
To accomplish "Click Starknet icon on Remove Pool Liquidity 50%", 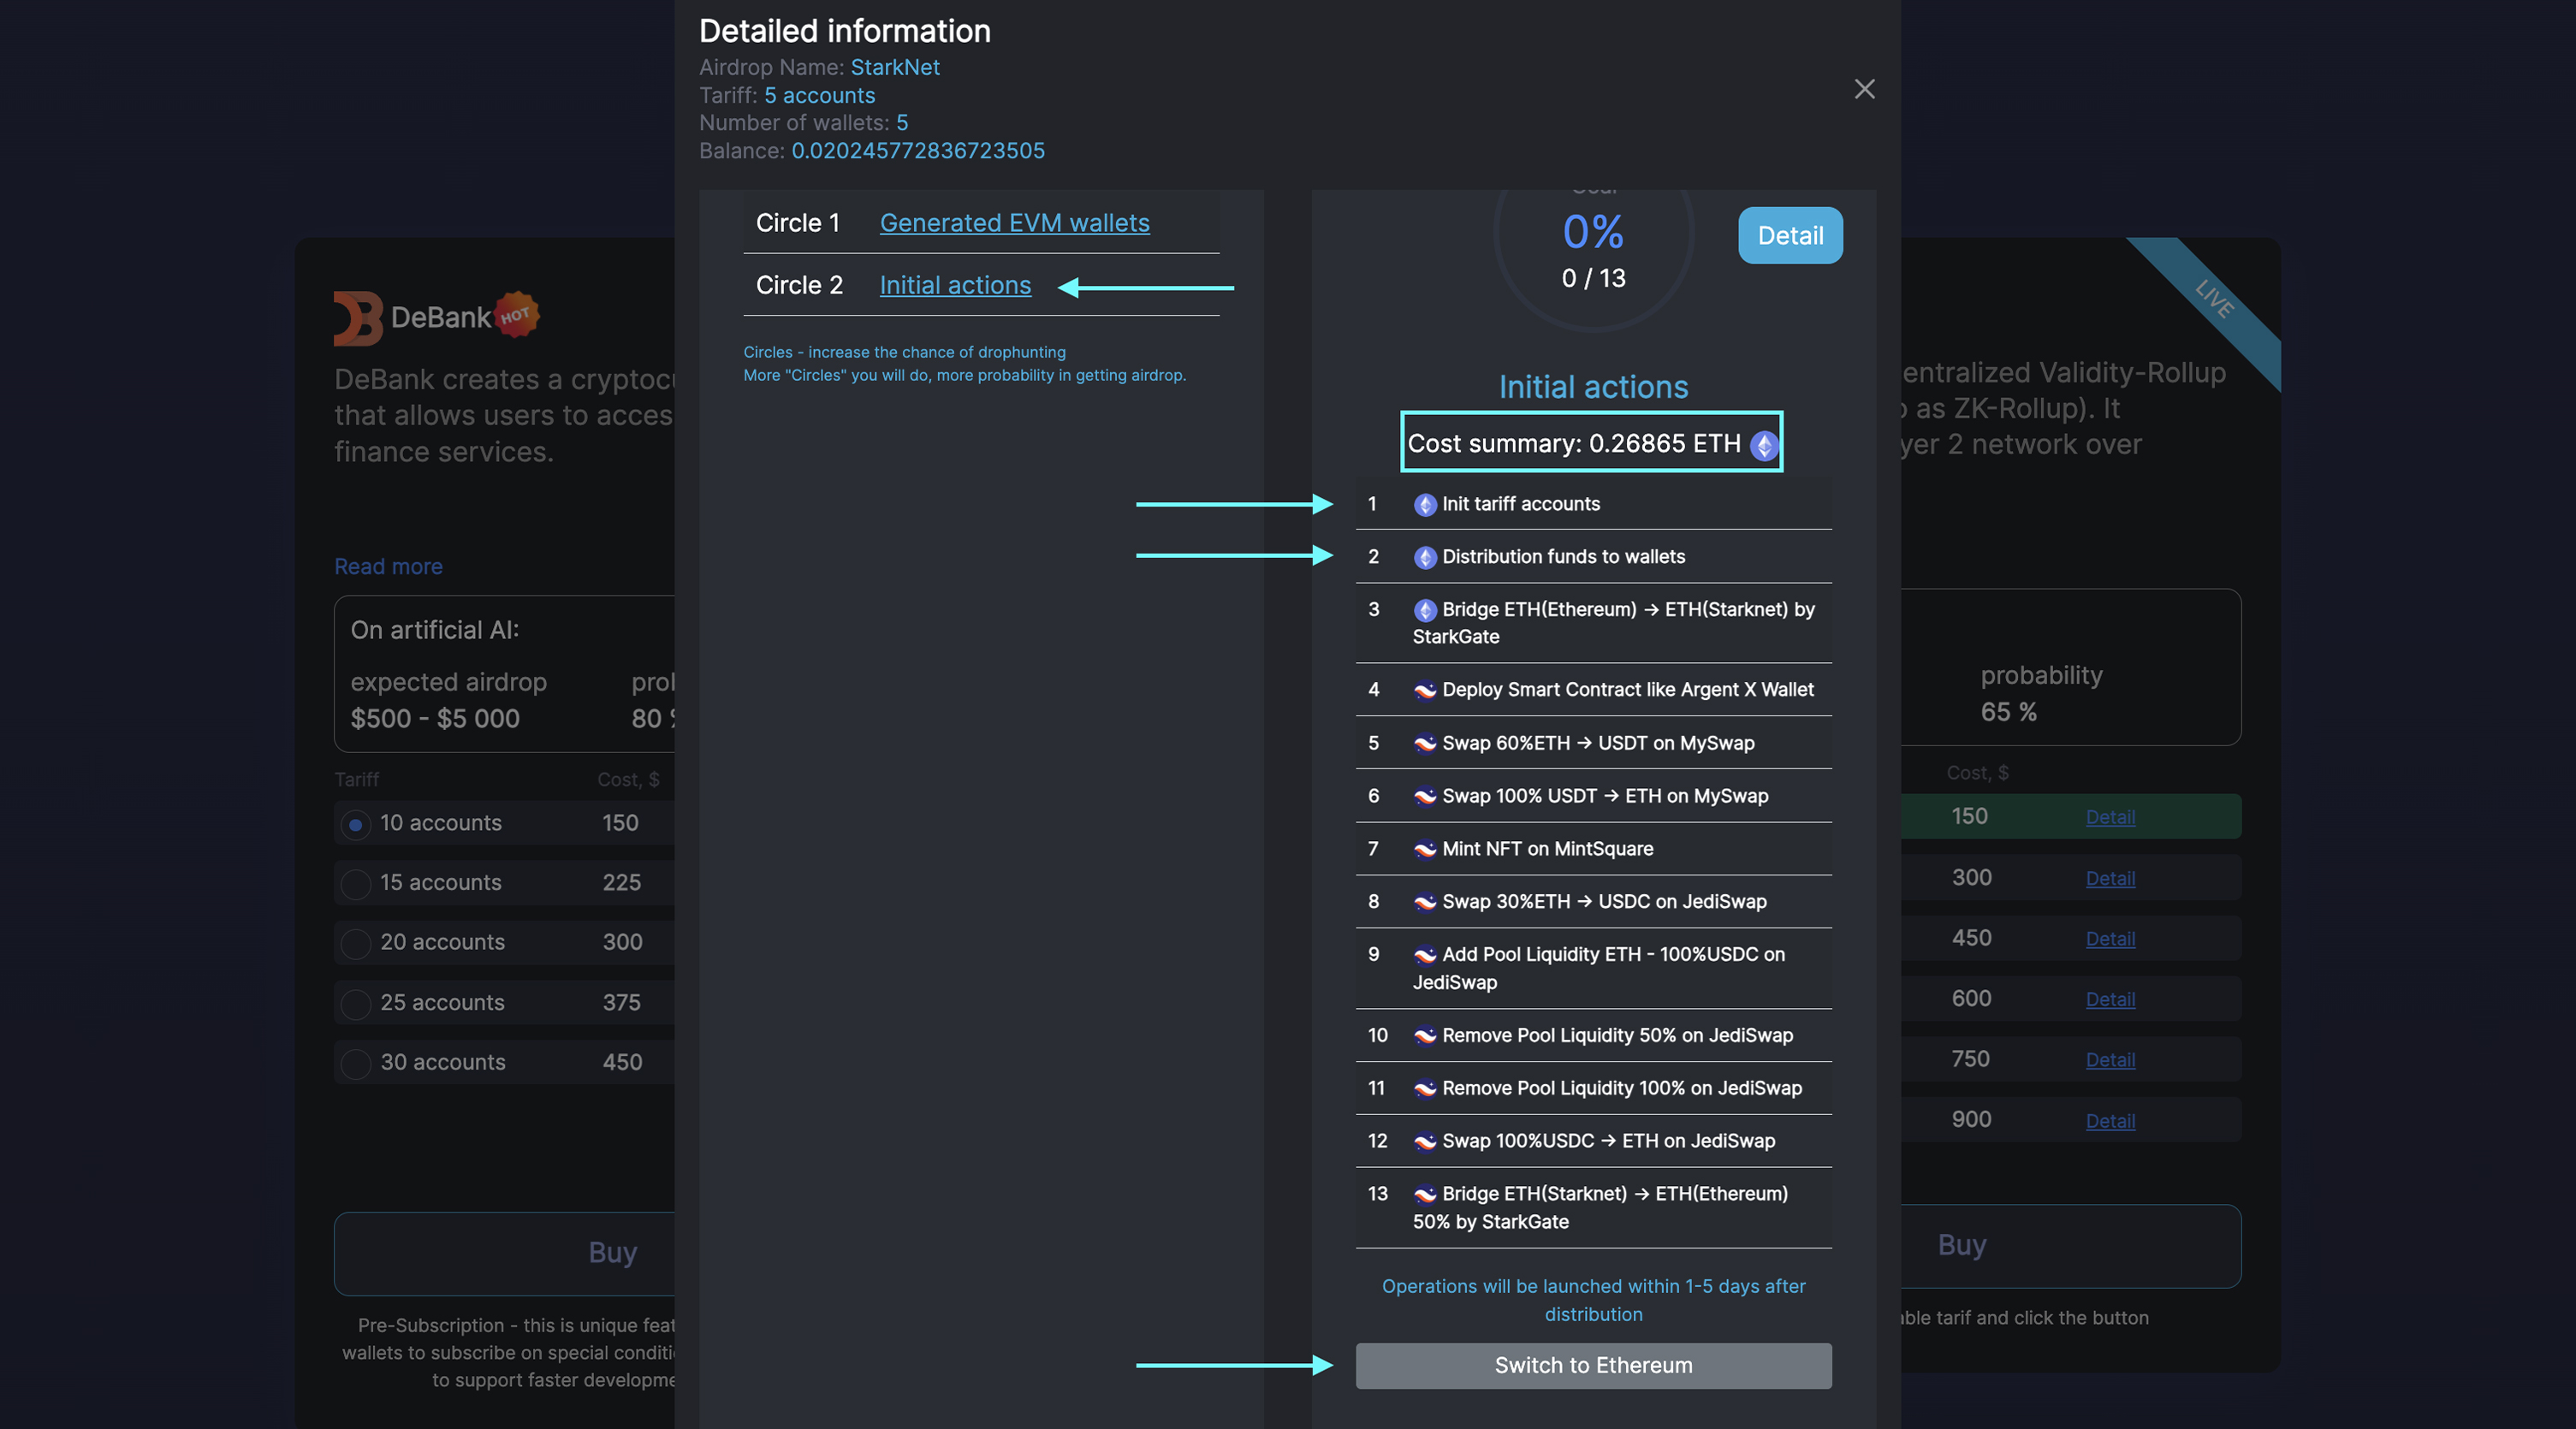I will coord(1425,1036).
